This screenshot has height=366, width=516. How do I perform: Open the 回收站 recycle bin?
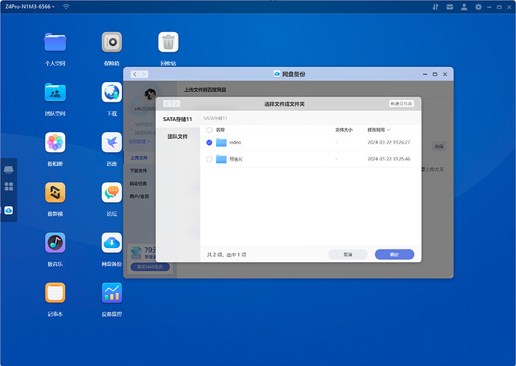click(x=168, y=43)
